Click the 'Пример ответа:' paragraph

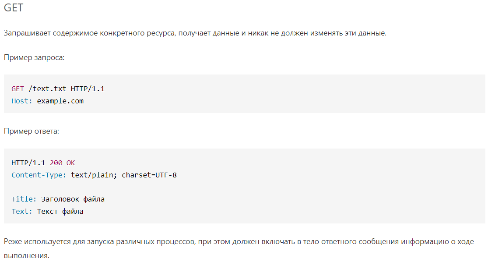pyautogui.click(x=32, y=131)
